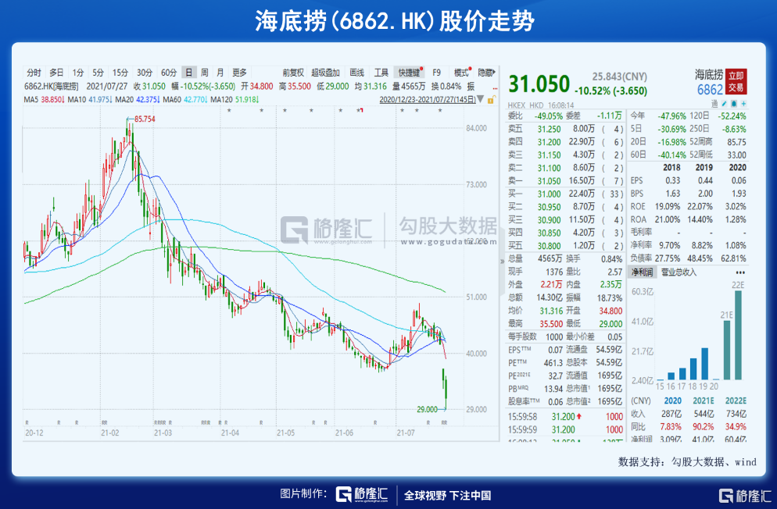The height and width of the screenshot is (509, 777).
Task: Select the 多日 multi-day tab
Action: [56, 73]
